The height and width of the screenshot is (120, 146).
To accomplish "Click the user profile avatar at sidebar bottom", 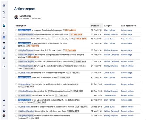I will coord(4,116).
